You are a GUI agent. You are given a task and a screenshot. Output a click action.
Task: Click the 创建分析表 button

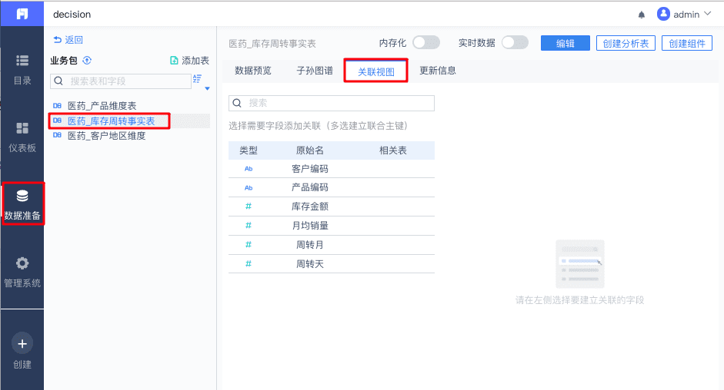pos(626,44)
